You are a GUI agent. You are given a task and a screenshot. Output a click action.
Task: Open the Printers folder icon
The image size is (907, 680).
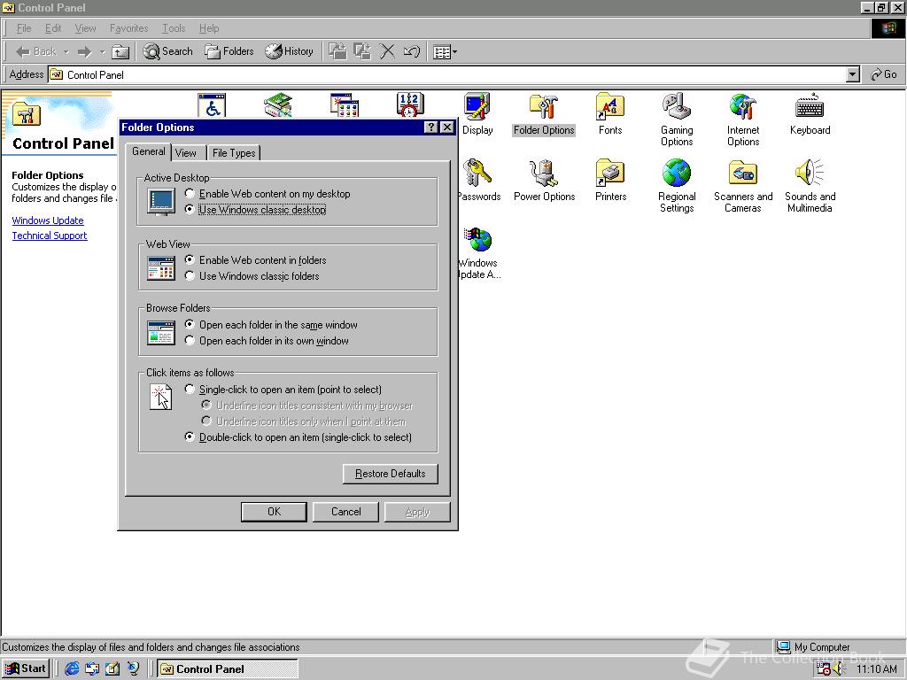[x=610, y=181]
